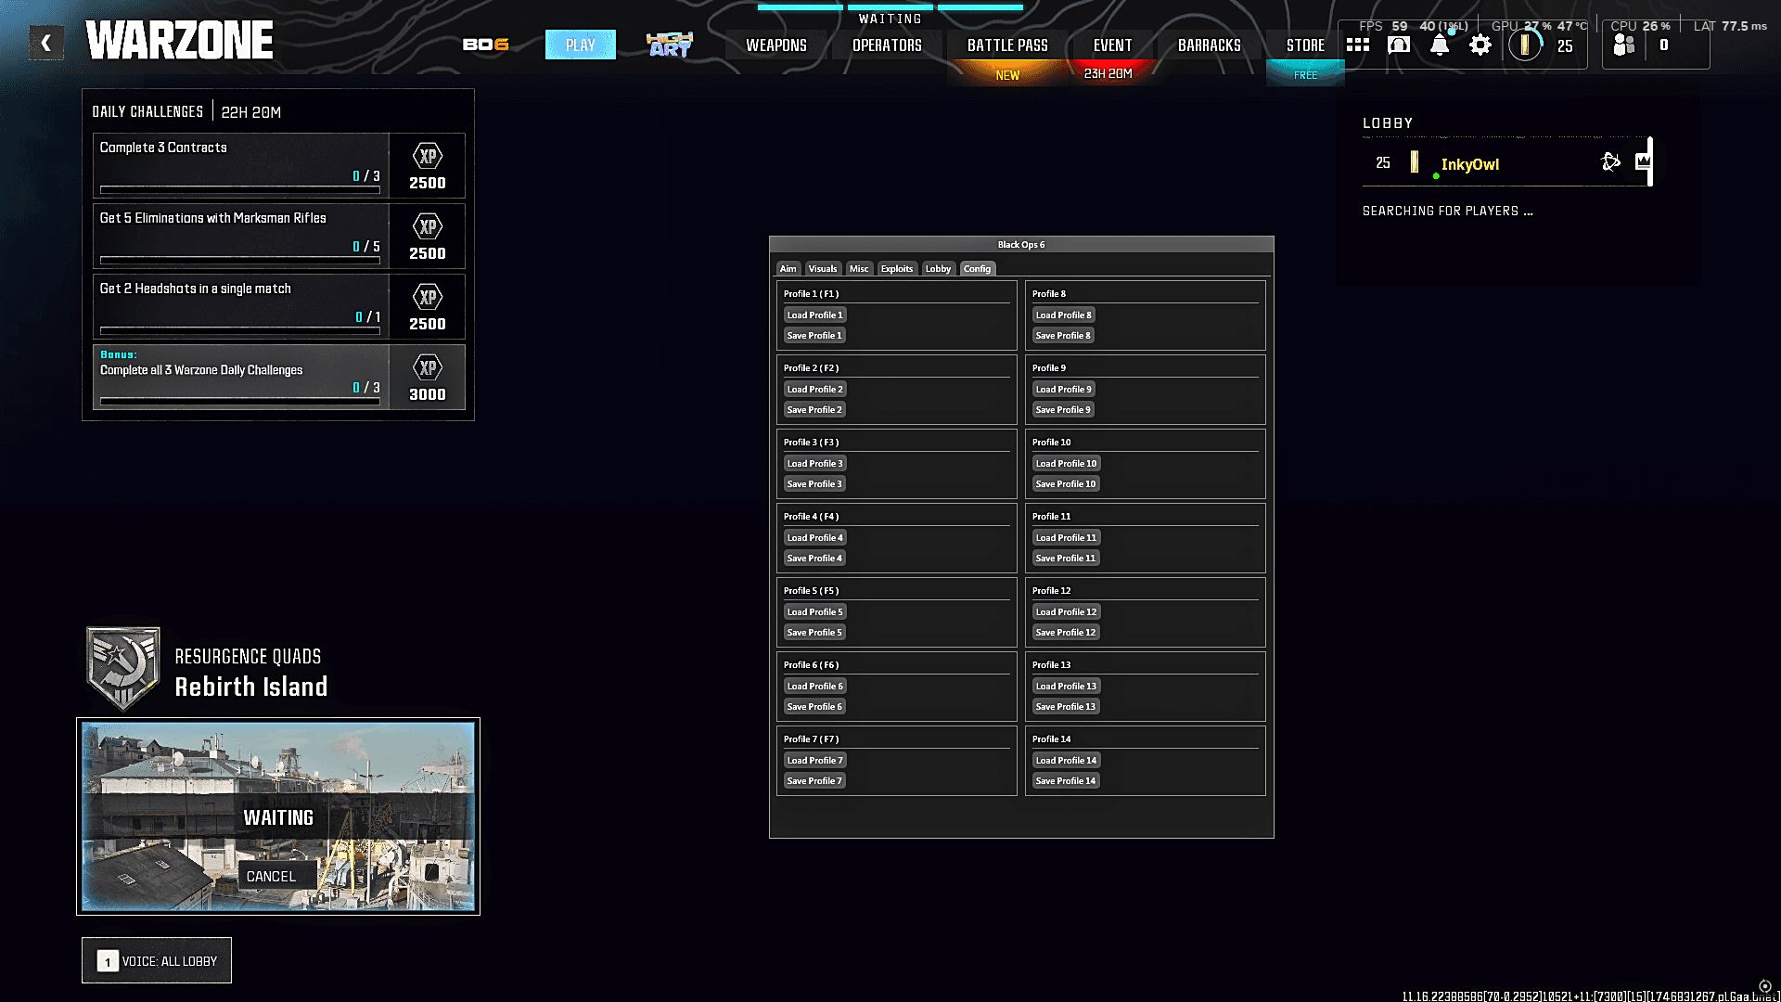1781x1002 pixels.
Task: Open the settings gear icon
Action: 1480,45
